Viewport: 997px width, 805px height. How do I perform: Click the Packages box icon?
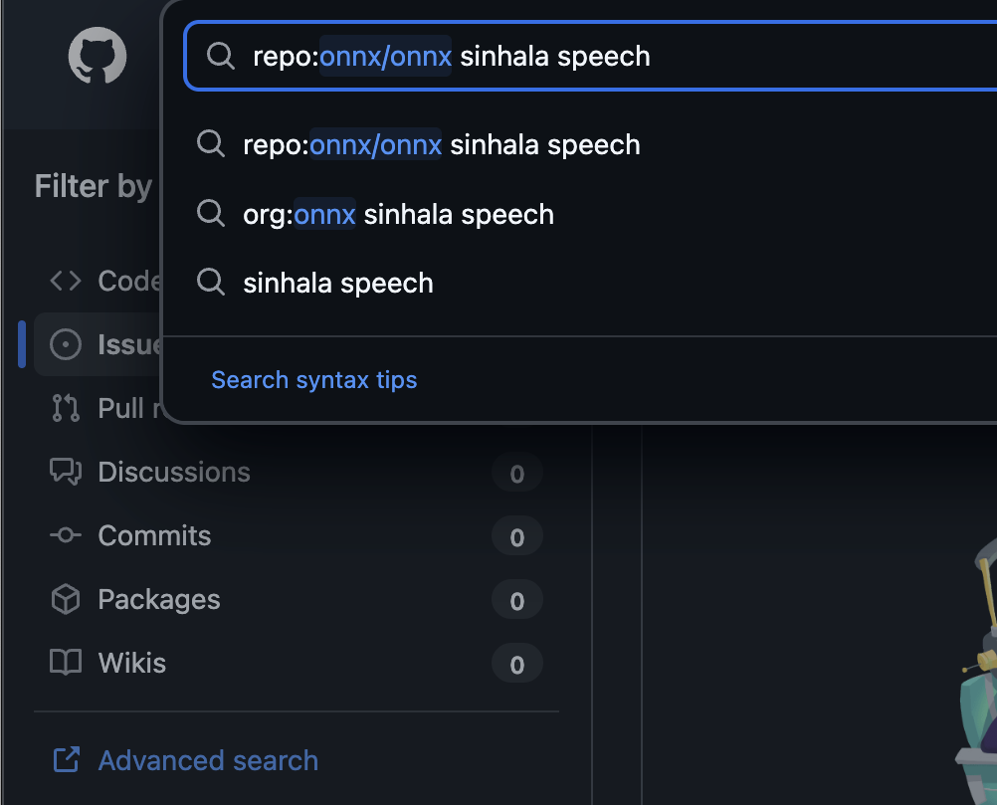[66, 599]
